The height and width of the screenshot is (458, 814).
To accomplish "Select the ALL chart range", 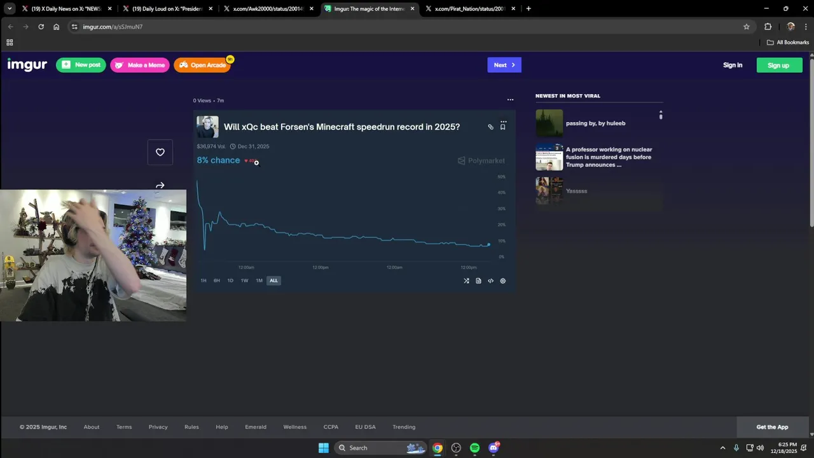I will tap(273, 281).
